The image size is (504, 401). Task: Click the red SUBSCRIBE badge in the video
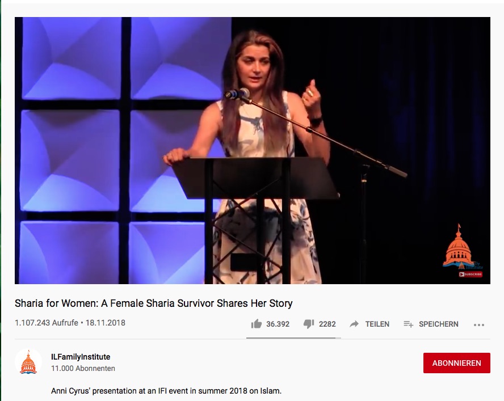[x=471, y=274]
